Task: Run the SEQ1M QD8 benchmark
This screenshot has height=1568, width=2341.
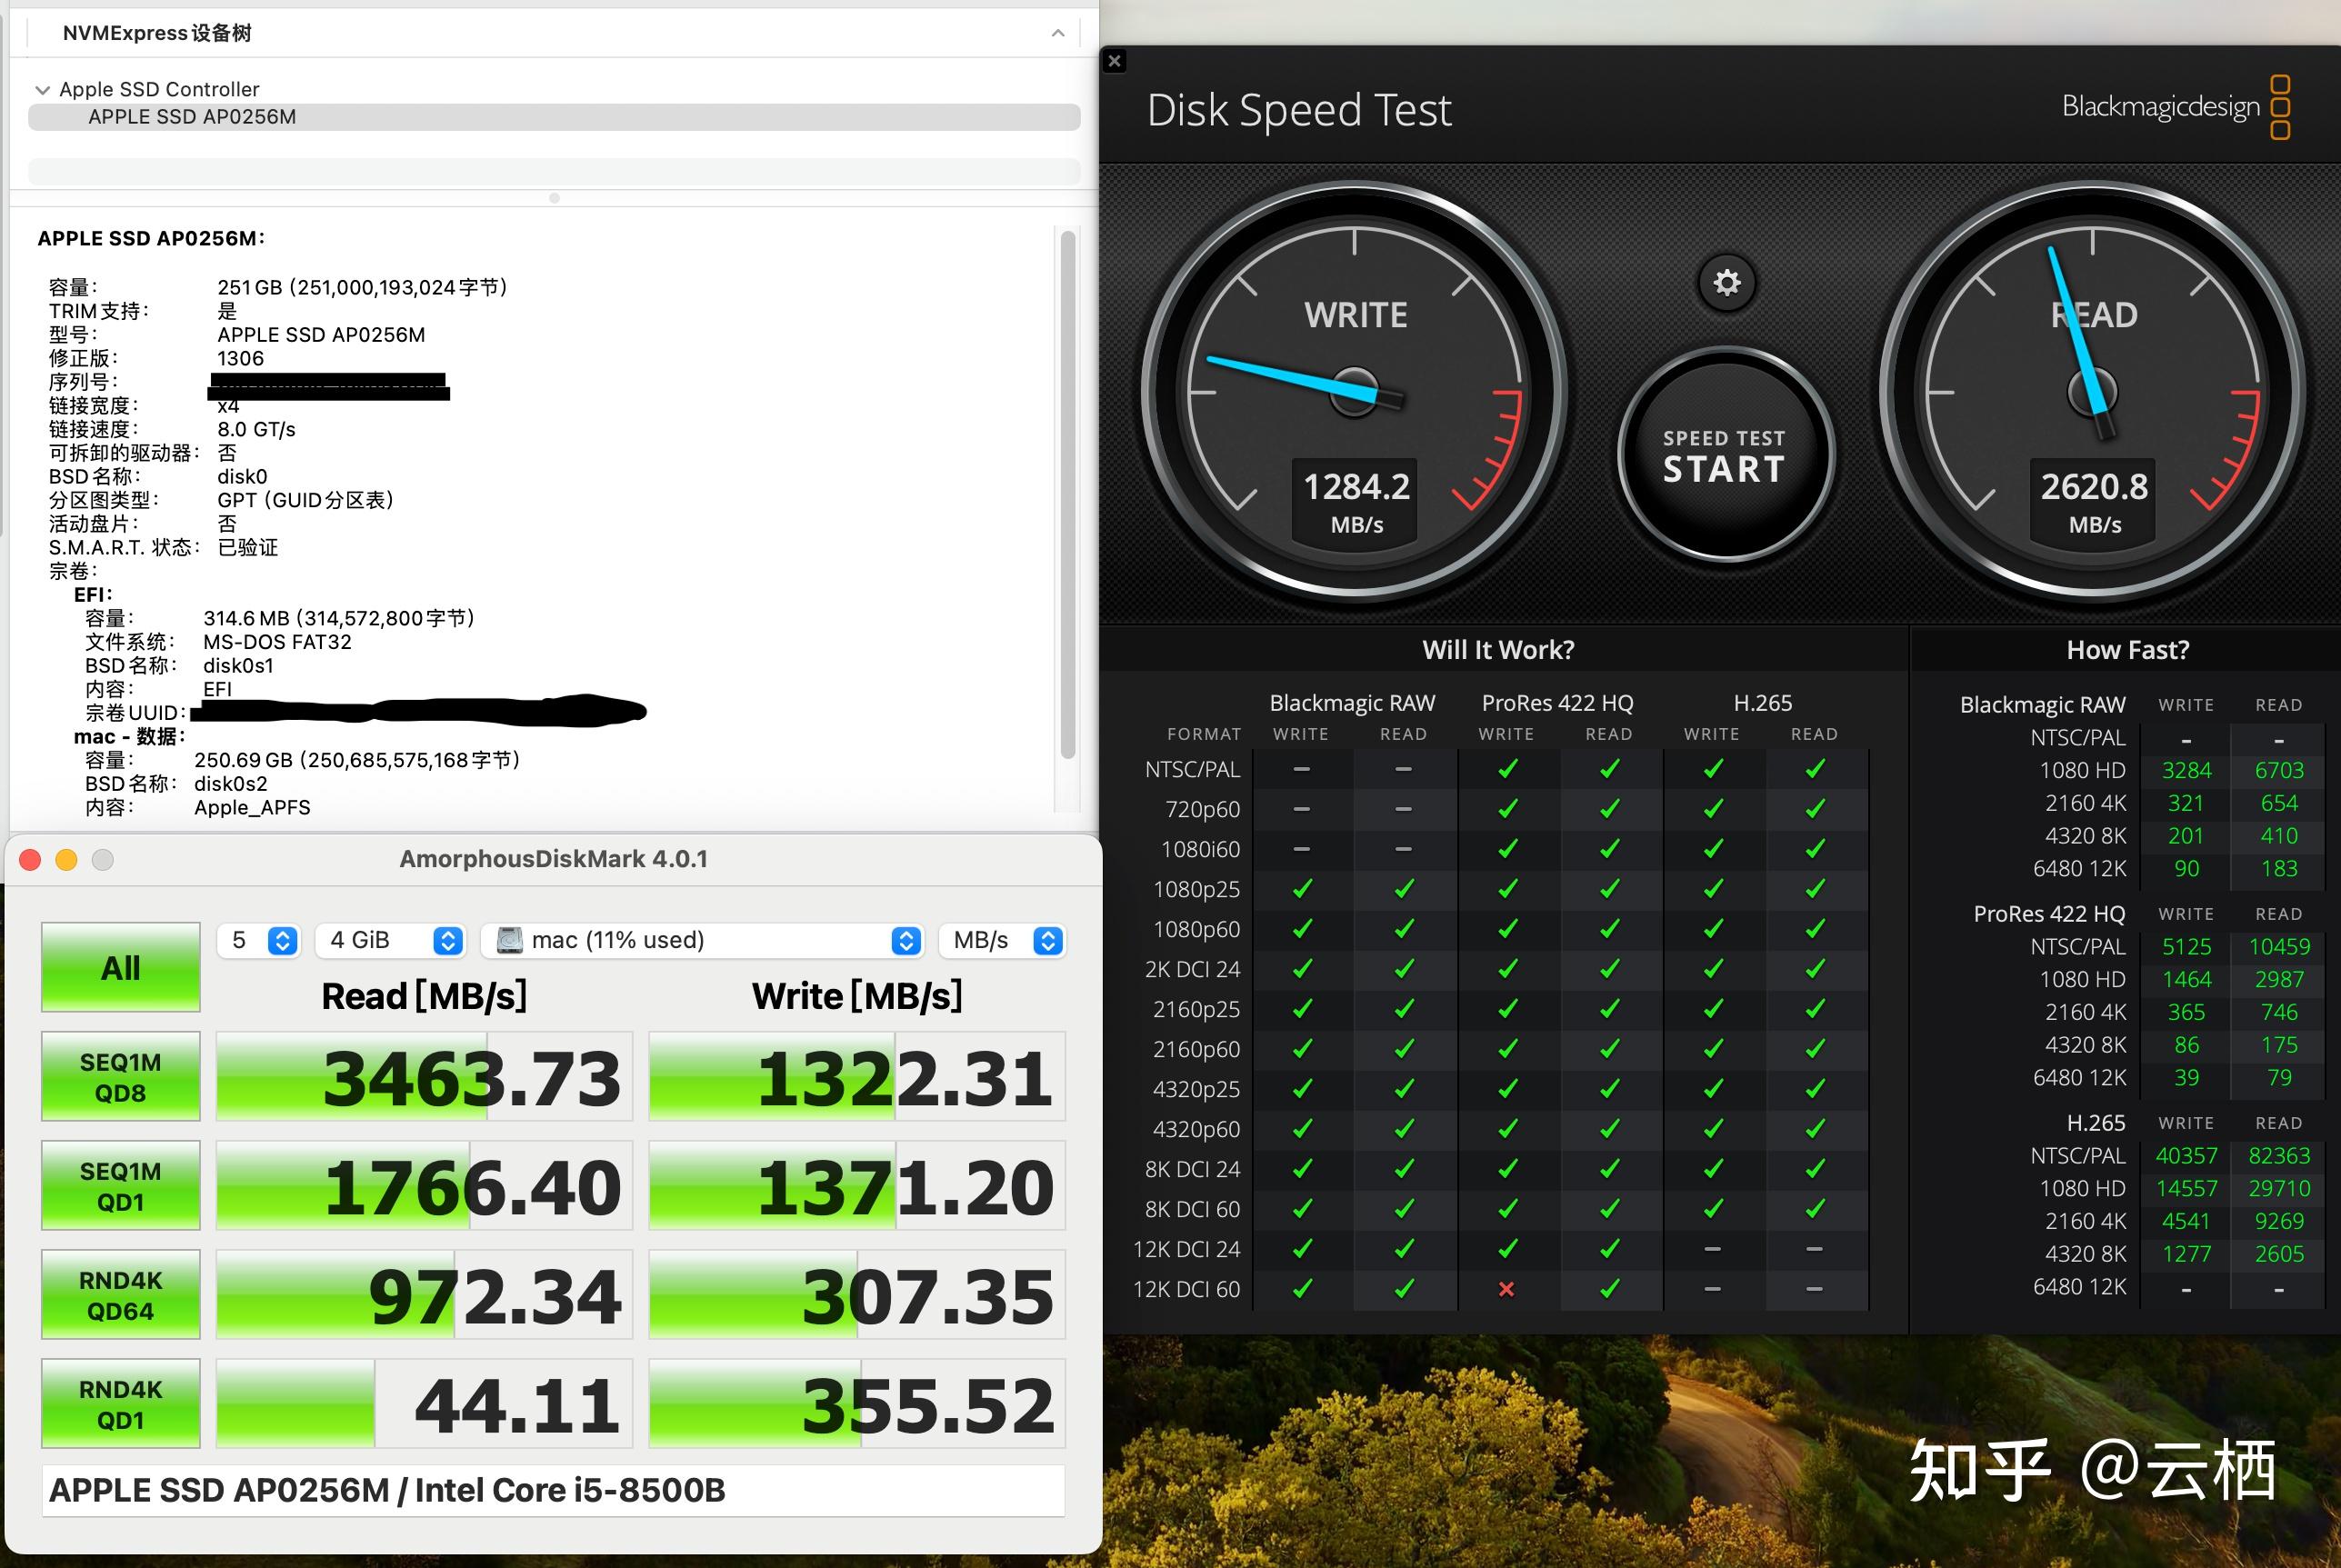Action: click(120, 1076)
